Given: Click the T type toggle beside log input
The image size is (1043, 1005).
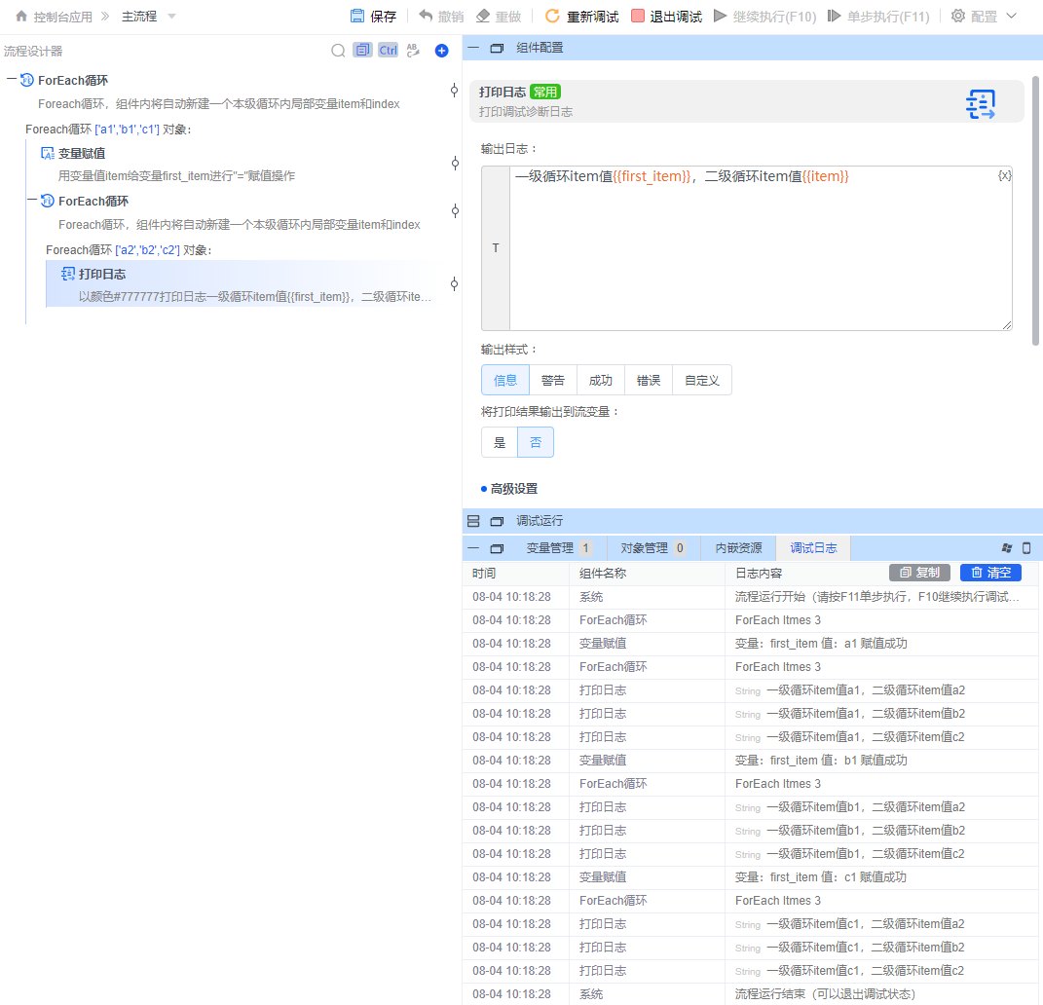Looking at the screenshot, I should [x=496, y=248].
